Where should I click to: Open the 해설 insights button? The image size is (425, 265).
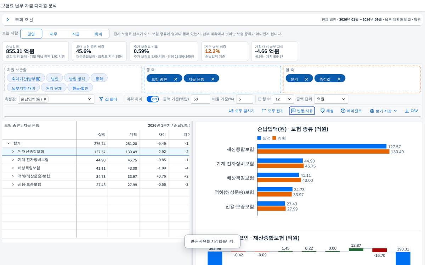tap(327, 111)
